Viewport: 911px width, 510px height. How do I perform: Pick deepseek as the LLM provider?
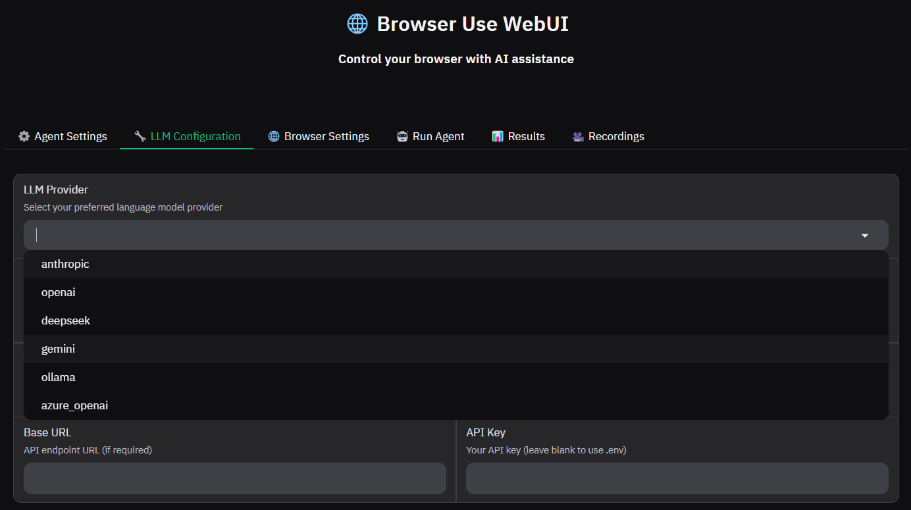point(456,320)
